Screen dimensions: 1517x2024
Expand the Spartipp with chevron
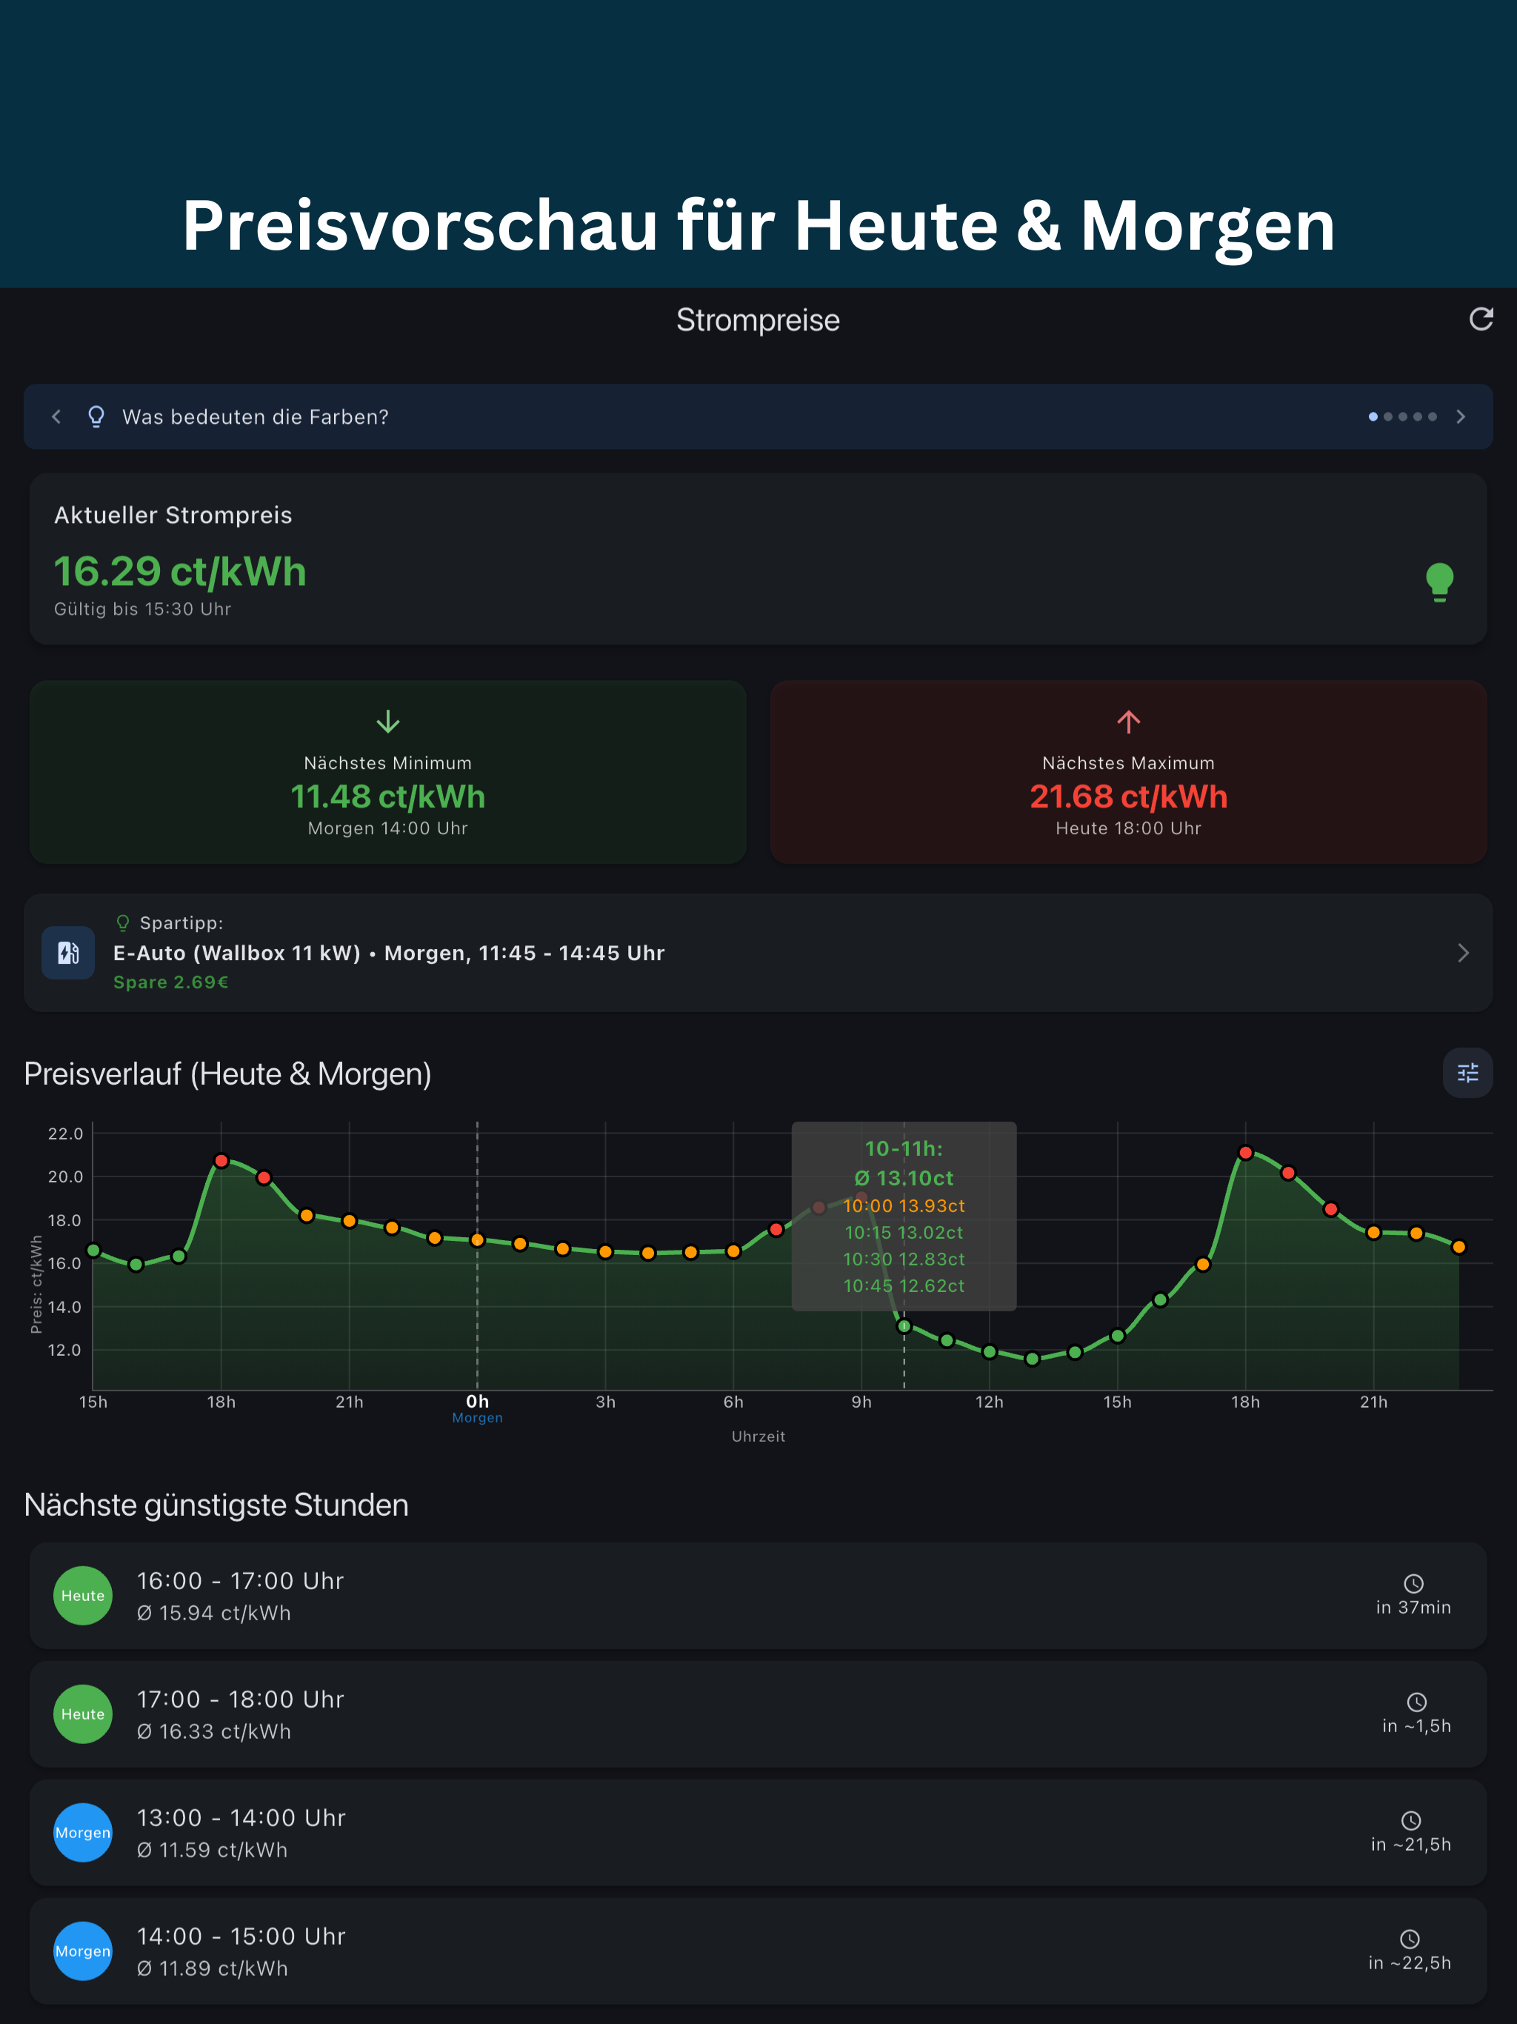[1463, 953]
